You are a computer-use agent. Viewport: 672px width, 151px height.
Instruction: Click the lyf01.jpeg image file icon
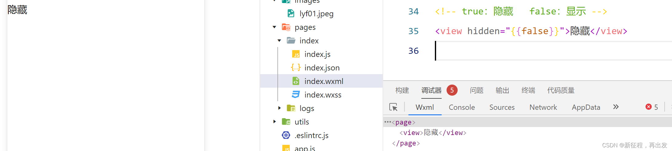(291, 13)
